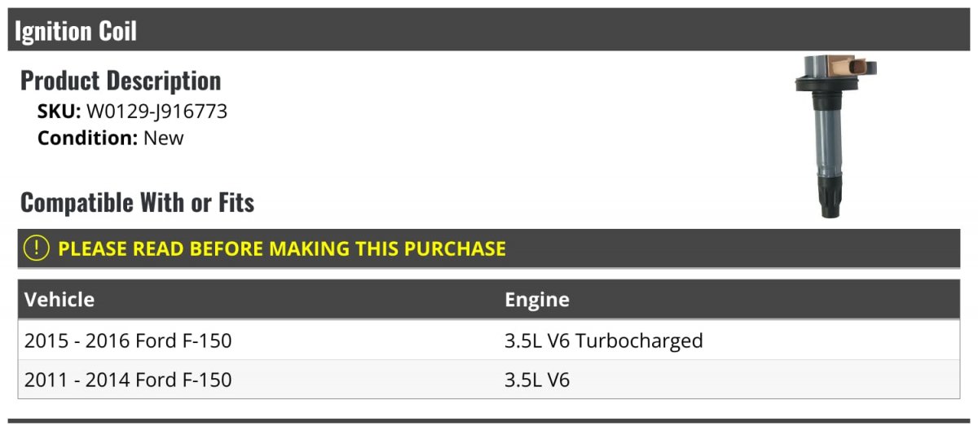Click PLEASE READ BEFORE MAKING THIS PURCHASE banner

click(x=489, y=248)
